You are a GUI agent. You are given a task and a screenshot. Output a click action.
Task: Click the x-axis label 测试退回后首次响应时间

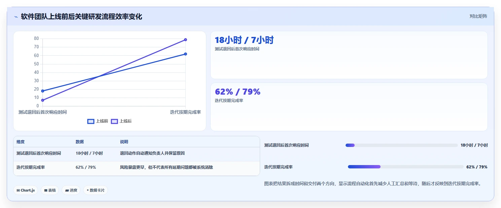click(42, 112)
